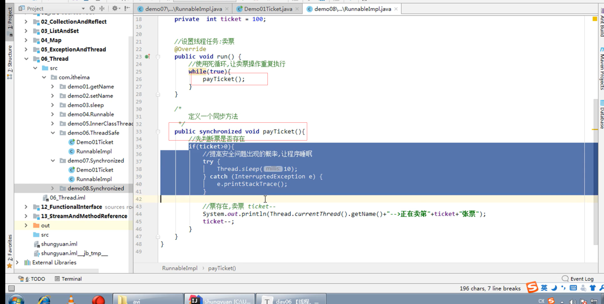Select RunnableImpl under demo07.Synchronized

[94, 179]
